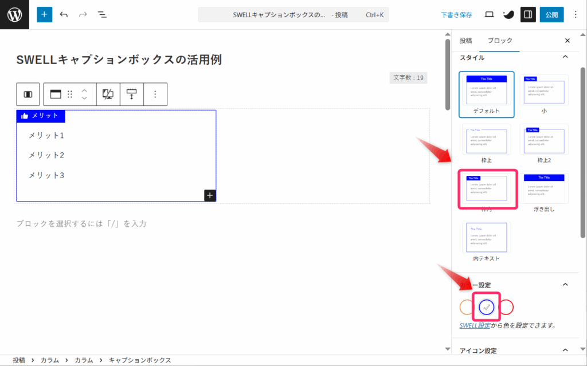
Task: Choose the orange color swatch
Action: coord(467,307)
